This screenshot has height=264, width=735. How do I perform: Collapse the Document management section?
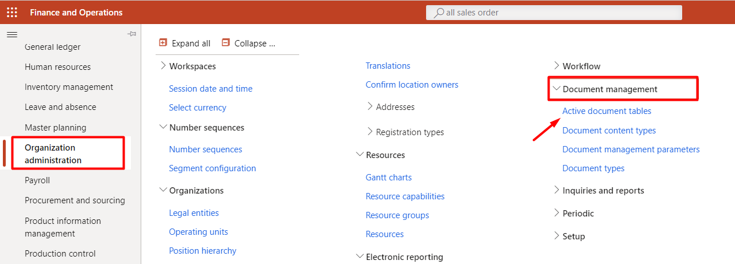pyautogui.click(x=556, y=89)
